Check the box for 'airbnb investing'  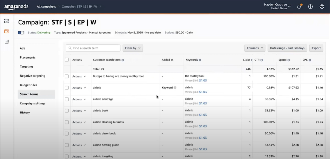(x=67, y=156)
